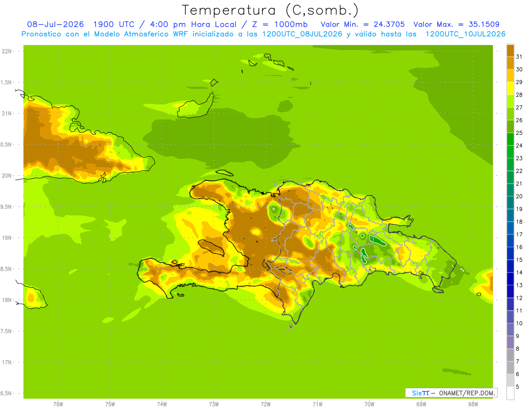Click the yellow colorbar swatch between 28 and 29
The width and height of the screenshot is (531, 410).
coord(510,88)
